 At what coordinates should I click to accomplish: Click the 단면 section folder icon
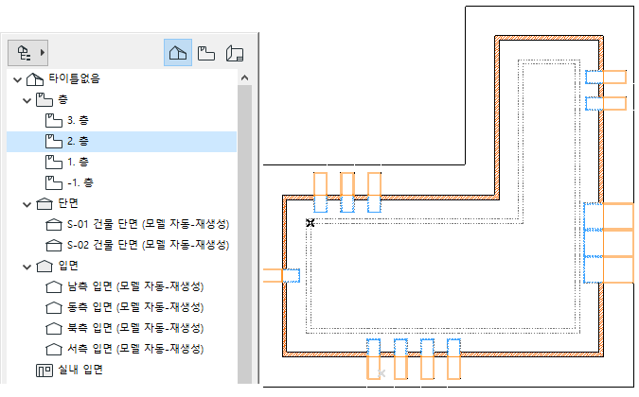click(44, 204)
